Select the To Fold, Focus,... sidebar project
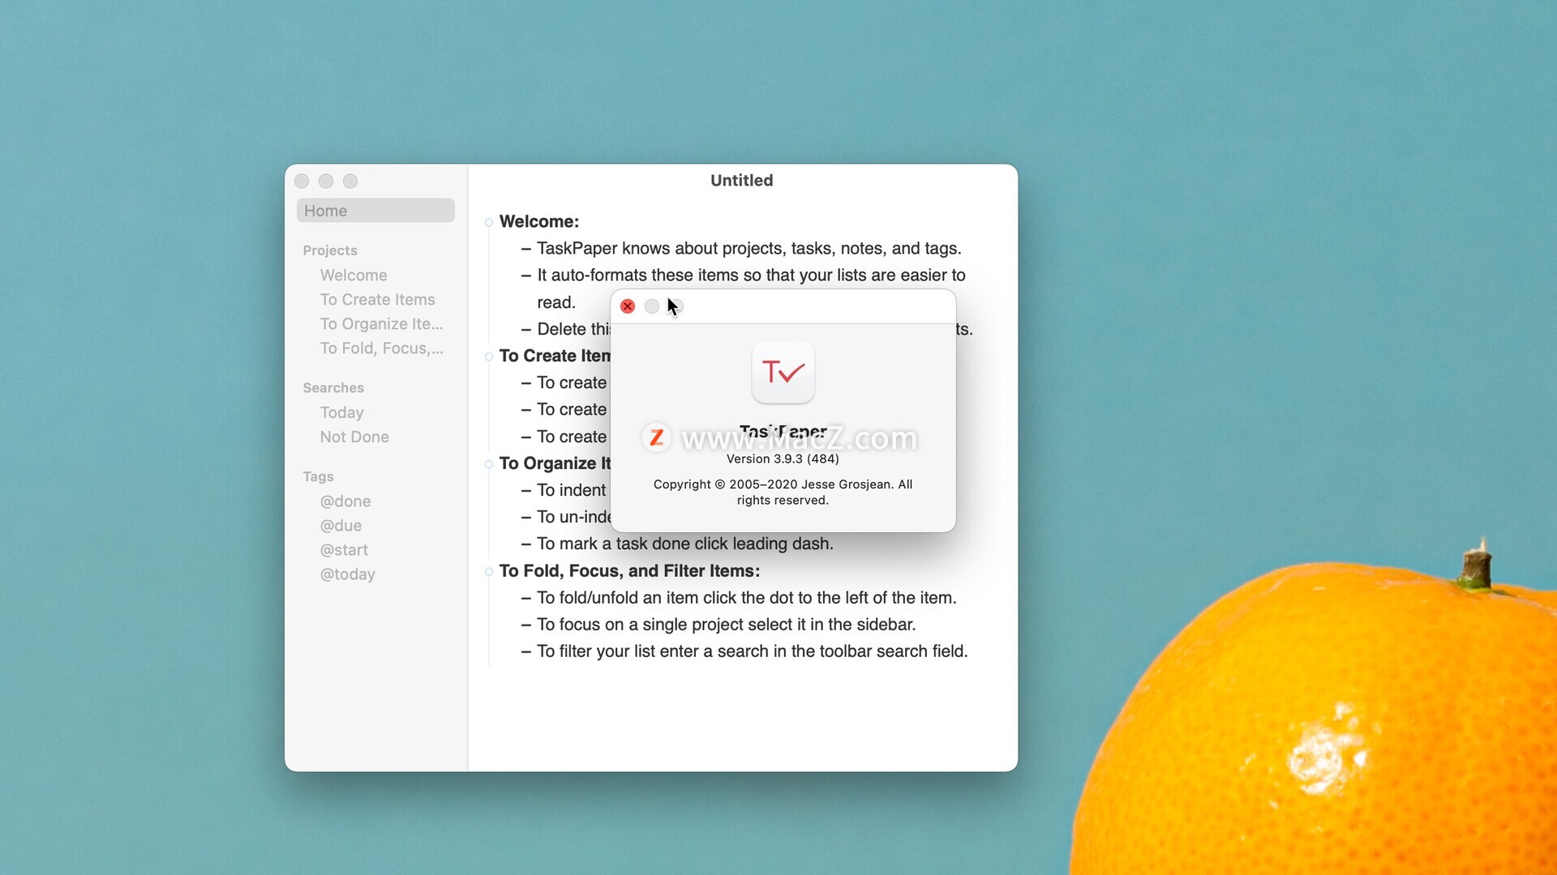This screenshot has height=875, width=1557. point(381,348)
